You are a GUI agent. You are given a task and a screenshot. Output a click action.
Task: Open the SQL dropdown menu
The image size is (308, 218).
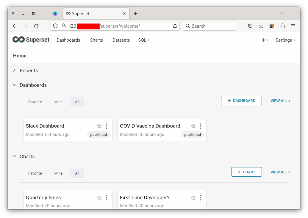pos(144,40)
